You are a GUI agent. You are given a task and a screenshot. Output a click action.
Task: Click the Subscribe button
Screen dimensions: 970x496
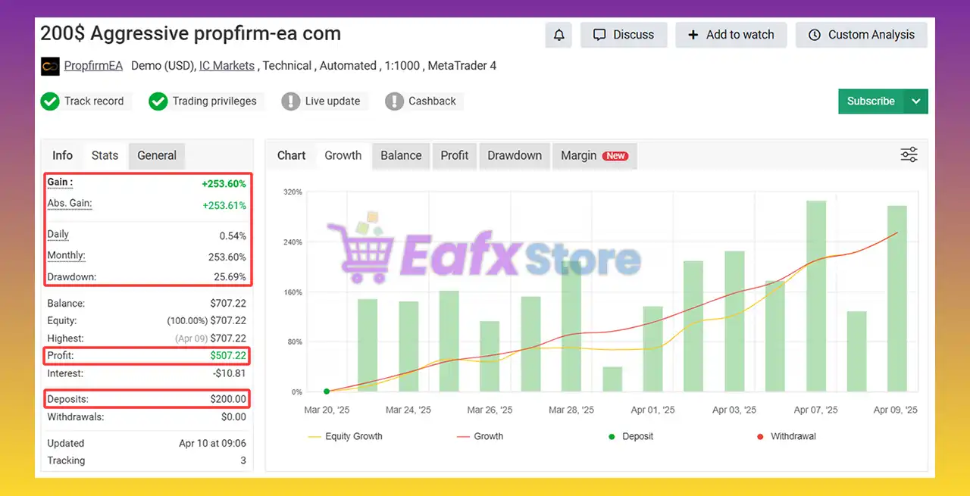871,101
